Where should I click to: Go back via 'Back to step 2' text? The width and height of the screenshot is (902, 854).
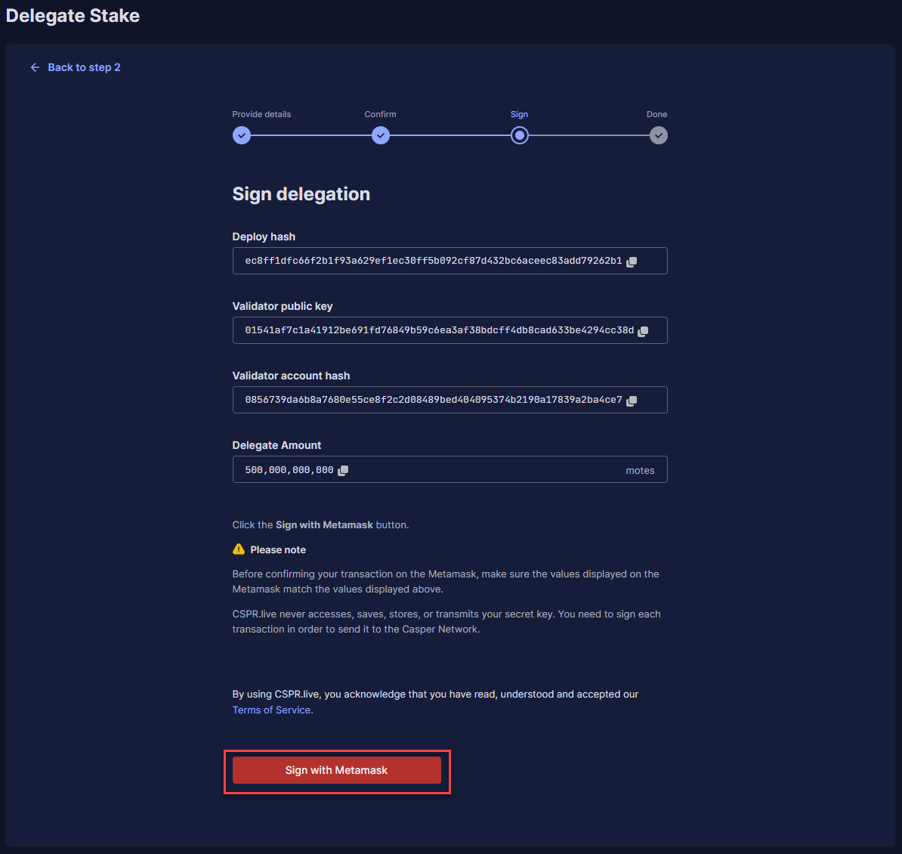pyautogui.click(x=84, y=67)
